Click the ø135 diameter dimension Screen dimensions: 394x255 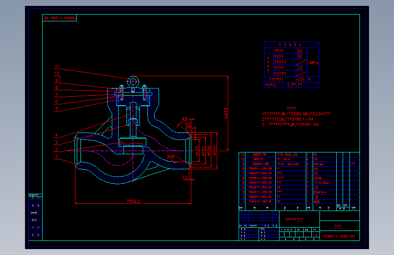pos(197,151)
